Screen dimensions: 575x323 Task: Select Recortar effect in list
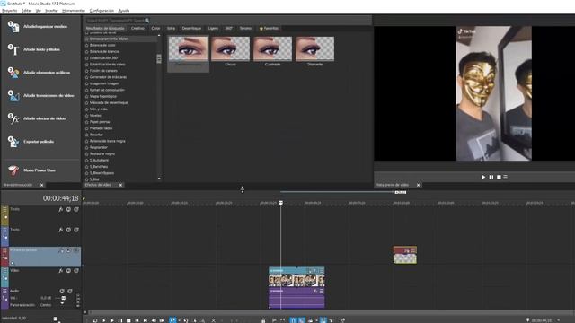tap(96, 135)
